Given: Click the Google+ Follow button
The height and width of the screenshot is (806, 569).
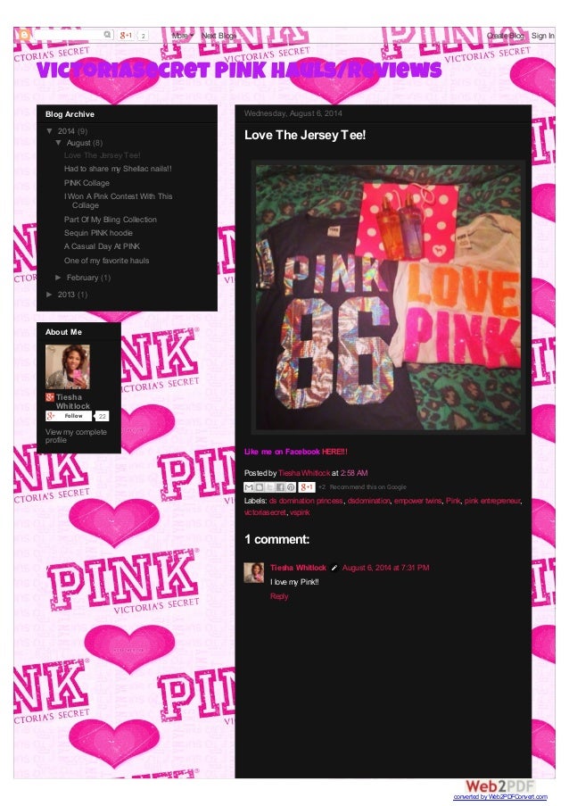Looking at the screenshot, I should click(69, 416).
